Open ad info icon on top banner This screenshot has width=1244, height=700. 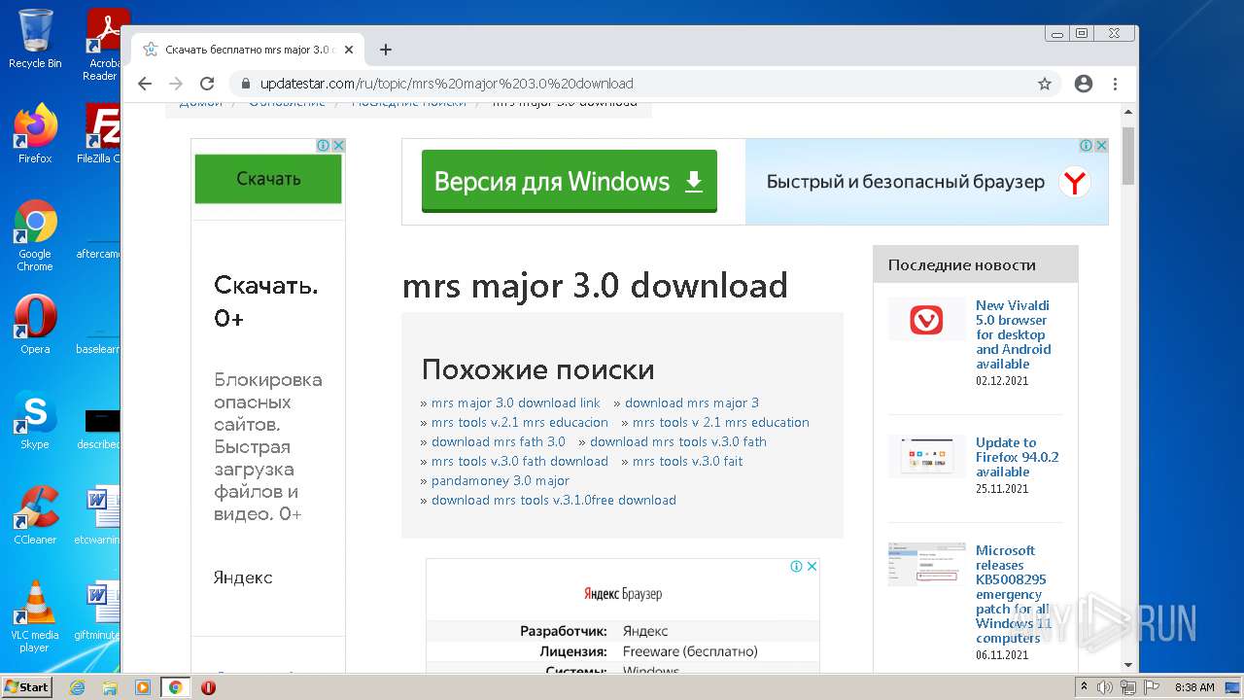pos(1087,145)
